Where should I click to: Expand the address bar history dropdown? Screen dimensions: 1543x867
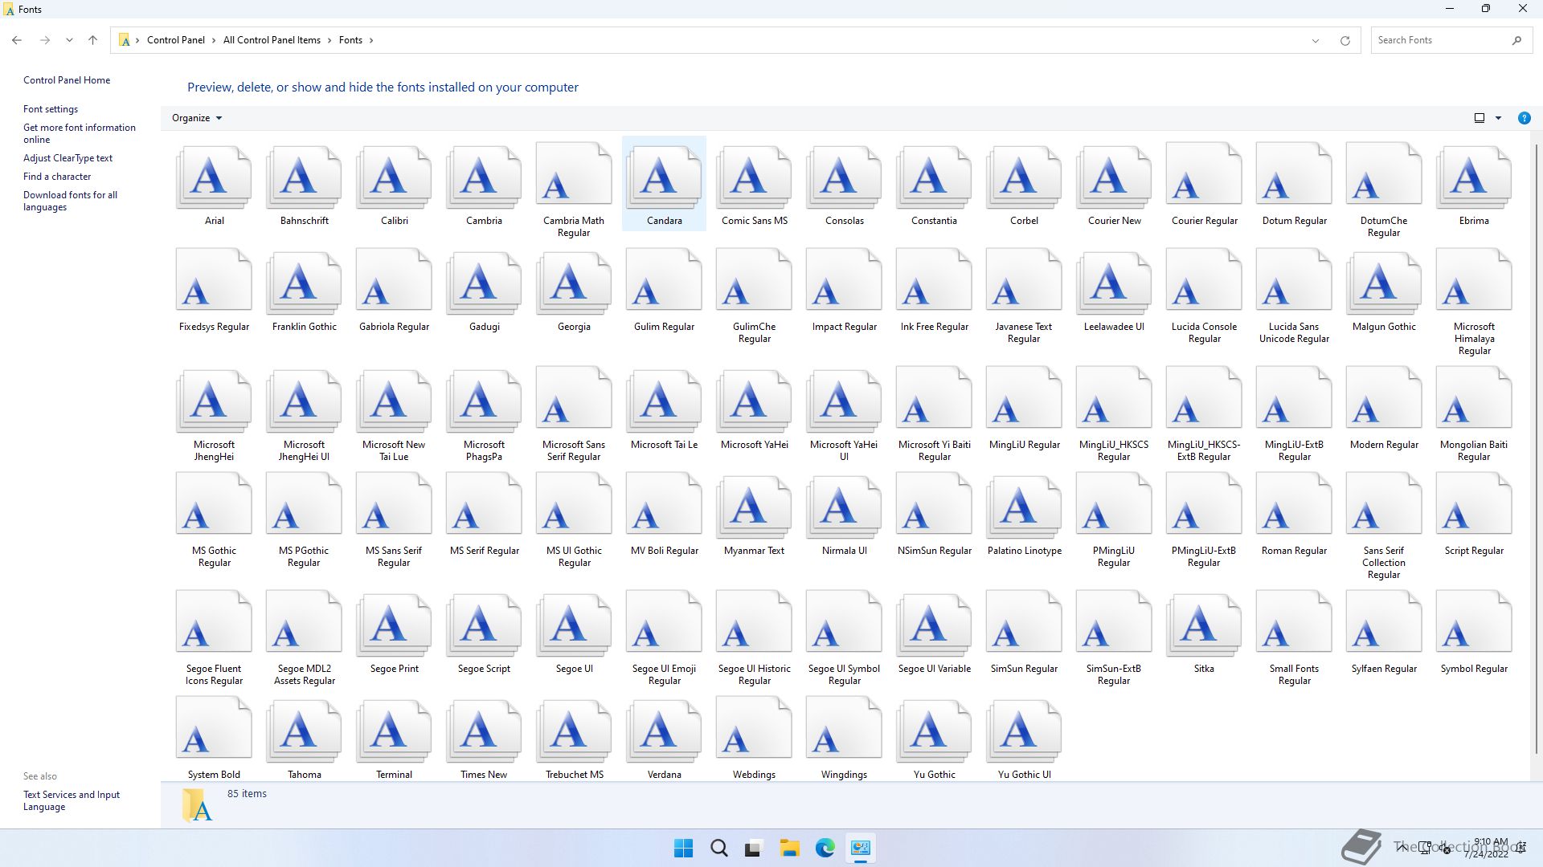pyautogui.click(x=1316, y=40)
